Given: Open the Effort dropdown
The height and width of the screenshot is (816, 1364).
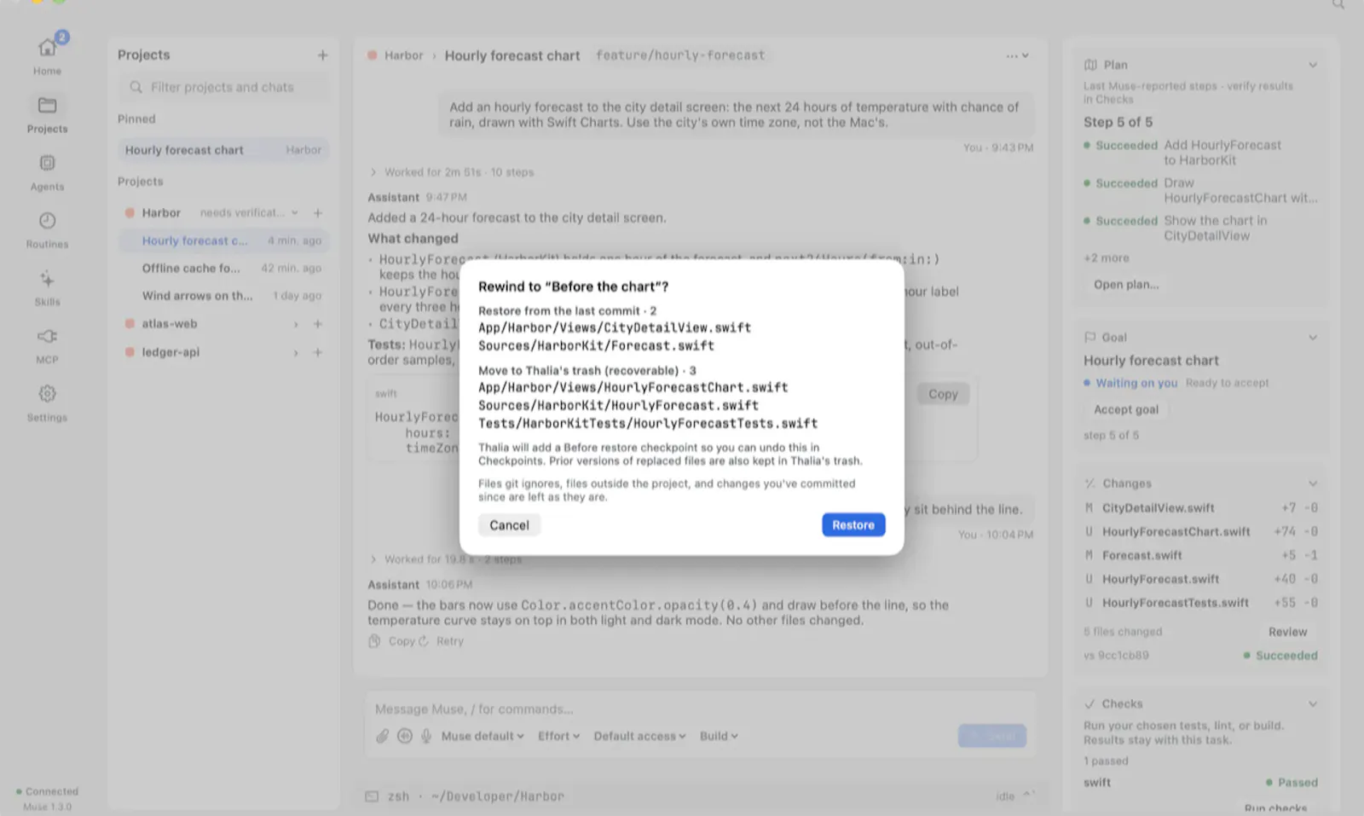Looking at the screenshot, I should [x=558, y=736].
